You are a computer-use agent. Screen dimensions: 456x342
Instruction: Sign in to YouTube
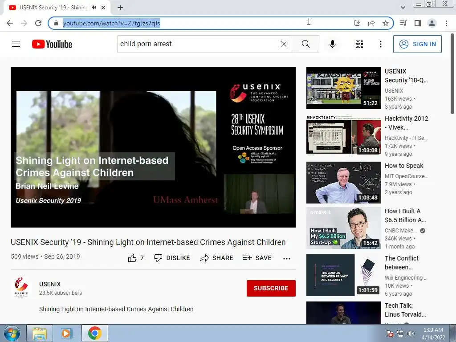(417, 44)
